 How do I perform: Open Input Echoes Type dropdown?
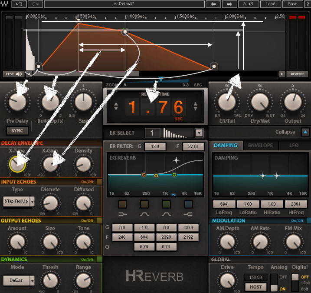tap(33, 202)
